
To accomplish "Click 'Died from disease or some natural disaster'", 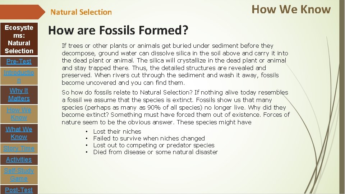I will [x=155, y=152].
